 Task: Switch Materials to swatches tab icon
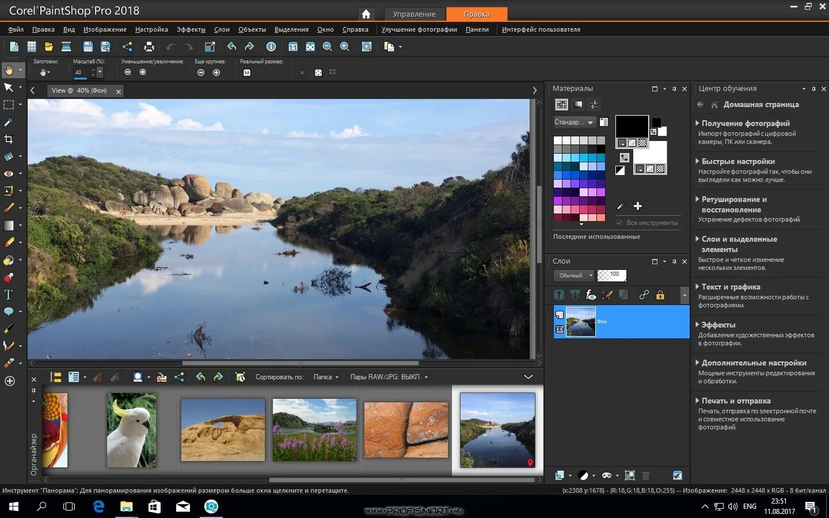[x=561, y=104]
